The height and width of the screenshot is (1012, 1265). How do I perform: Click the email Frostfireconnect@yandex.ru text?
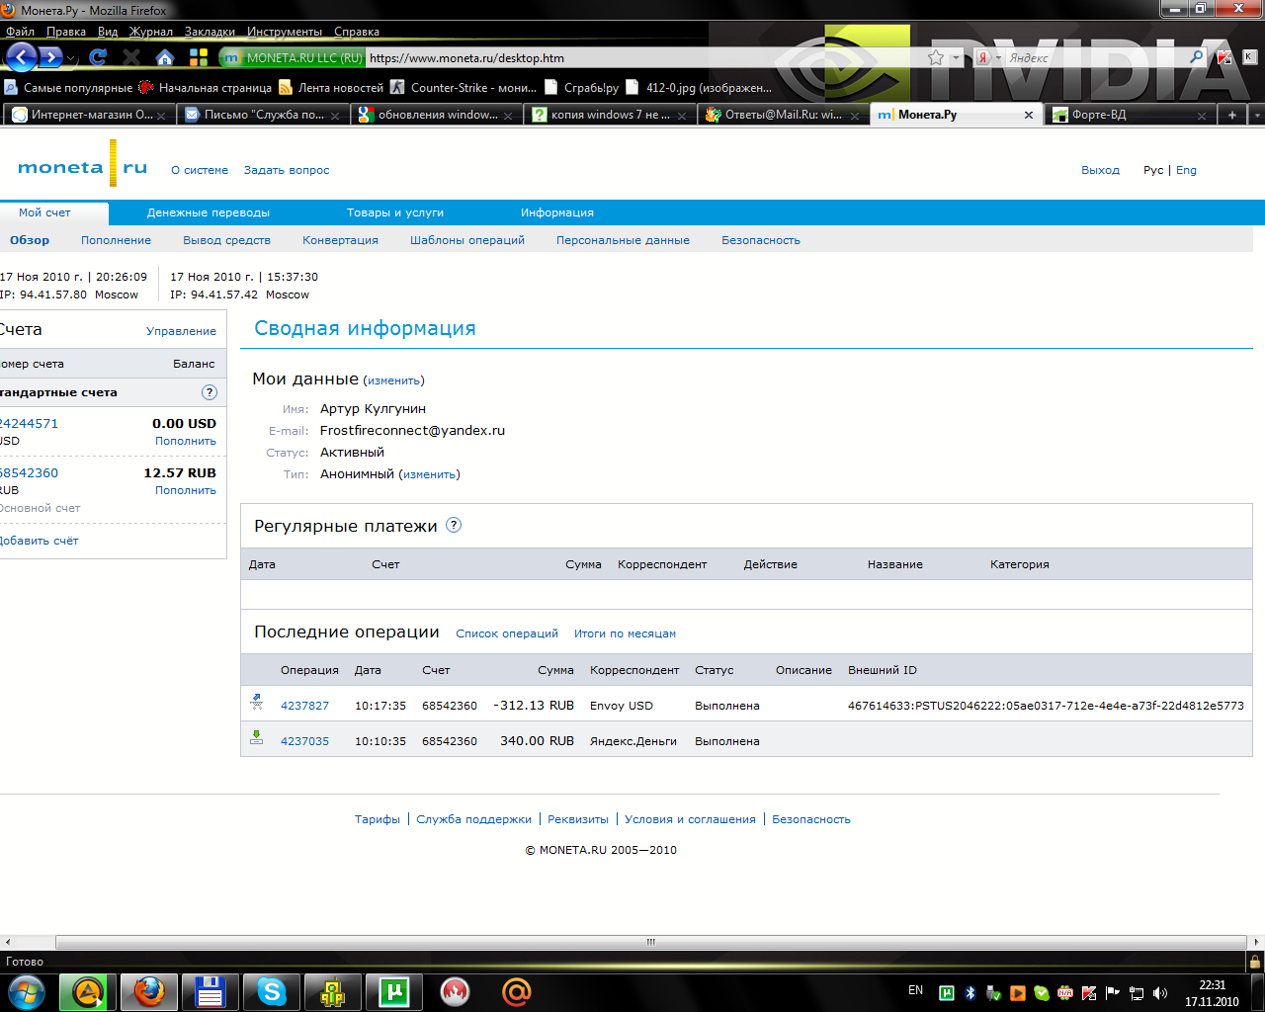click(412, 430)
